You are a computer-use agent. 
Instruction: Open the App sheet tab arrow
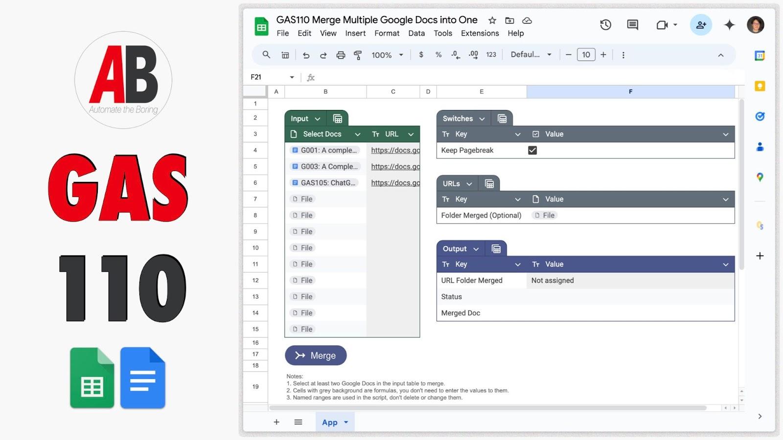(346, 422)
